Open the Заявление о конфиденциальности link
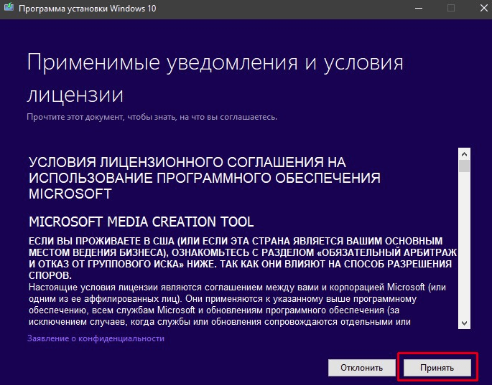Viewport: 492px width, 385px height. click(96, 338)
